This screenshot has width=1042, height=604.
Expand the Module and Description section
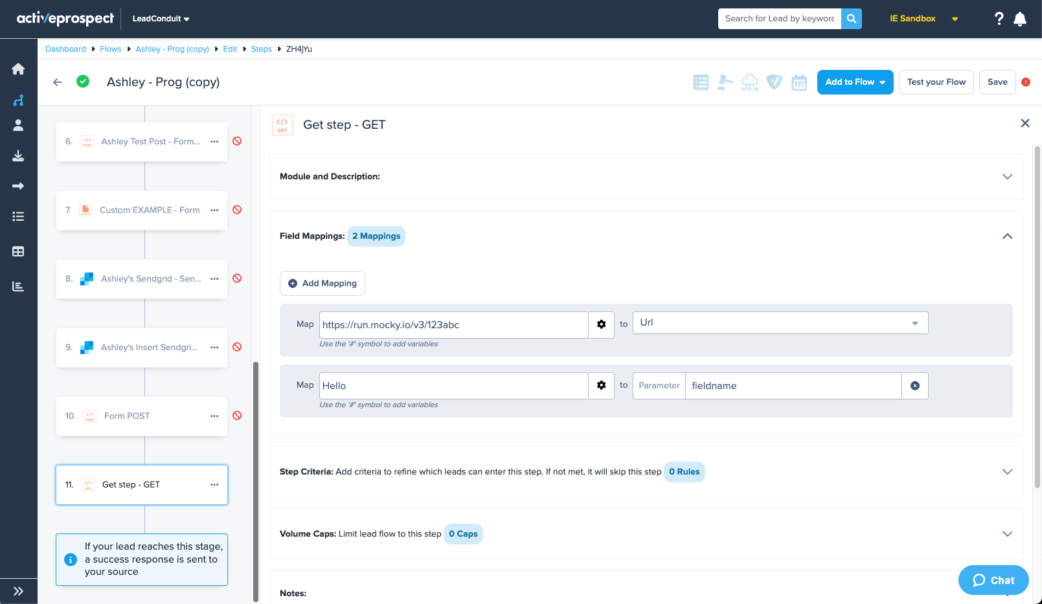[1007, 177]
